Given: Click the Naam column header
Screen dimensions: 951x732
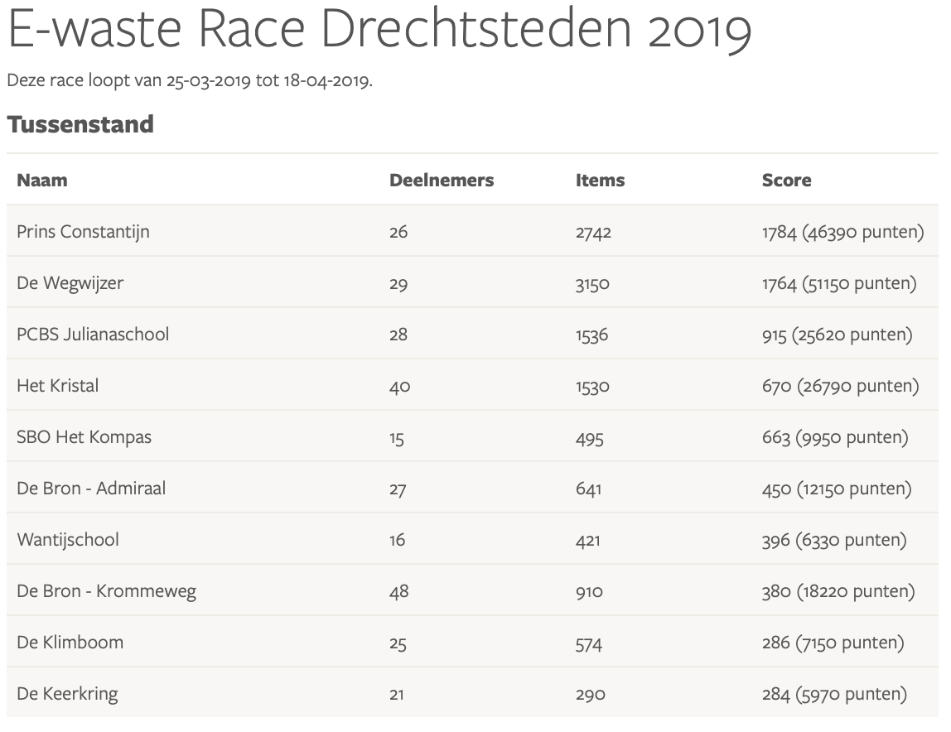Looking at the screenshot, I should (x=42, y=180).
